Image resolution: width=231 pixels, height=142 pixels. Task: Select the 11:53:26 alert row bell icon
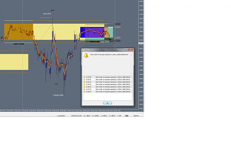tap(84, 77)
